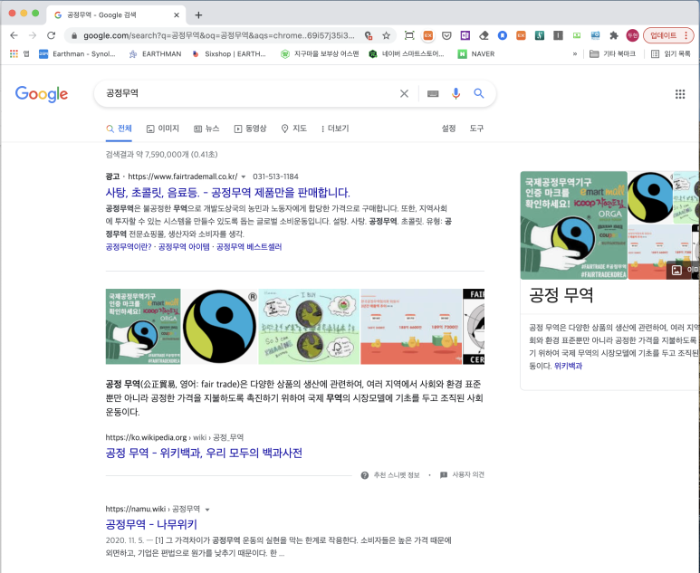Open the Chrome profile avatar
The width and height of the screenshot is (700, 573).
tap(632, 35)
